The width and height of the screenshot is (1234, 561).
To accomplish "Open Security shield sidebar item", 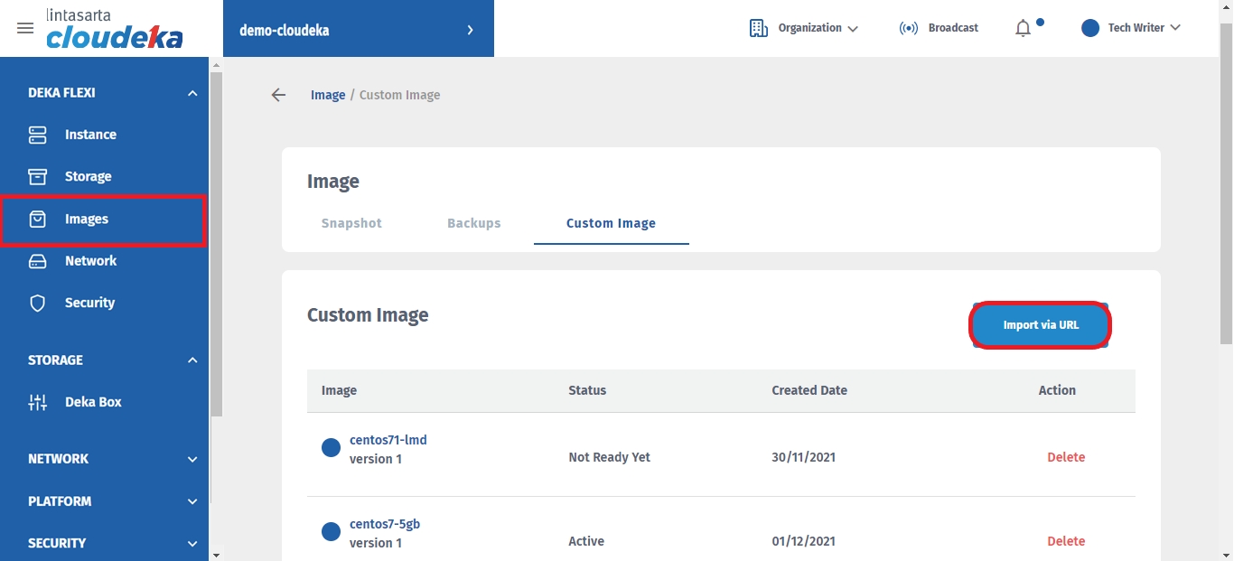I will coord(89,304).
